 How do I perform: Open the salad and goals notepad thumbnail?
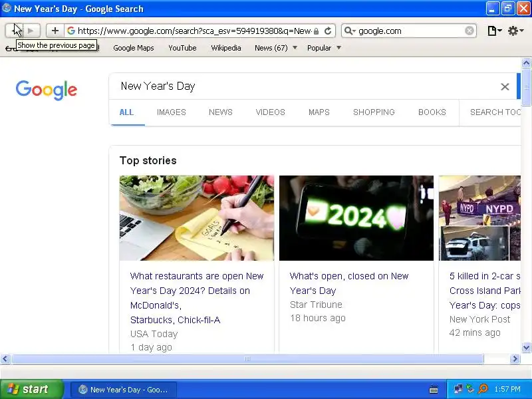(x=197, y=218)
